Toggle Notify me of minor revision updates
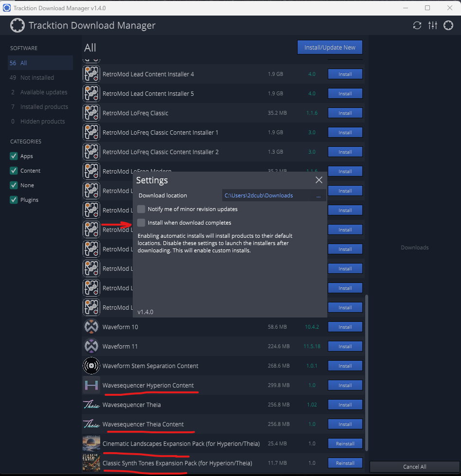The width and height of the screenshot is (461, 476). [141, 209]
